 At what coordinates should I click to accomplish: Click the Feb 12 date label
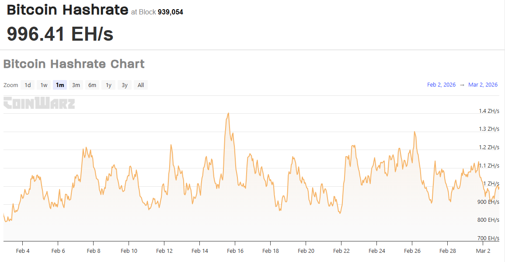[x=164, y=251]
